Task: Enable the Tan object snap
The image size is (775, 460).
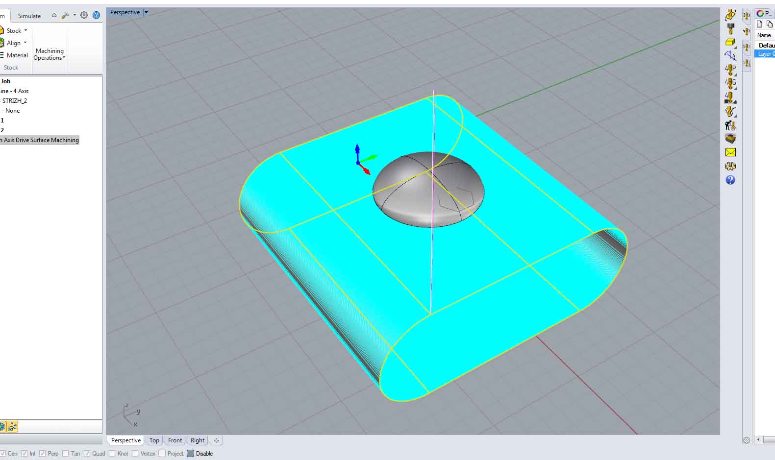Action: tap(66, 454)
